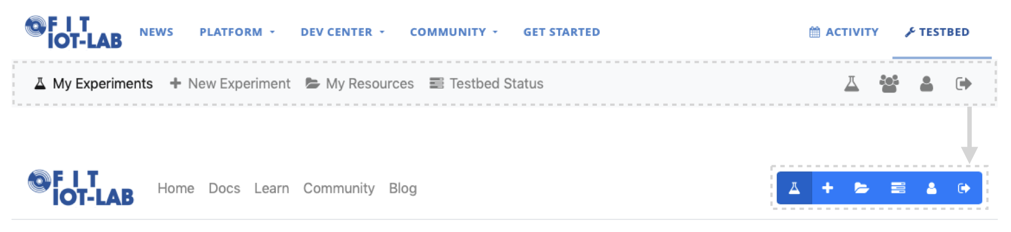This screenshot has height=232, width=1011.
Task: Click the blue user profile icon
Action: click(x=931, y=188)
